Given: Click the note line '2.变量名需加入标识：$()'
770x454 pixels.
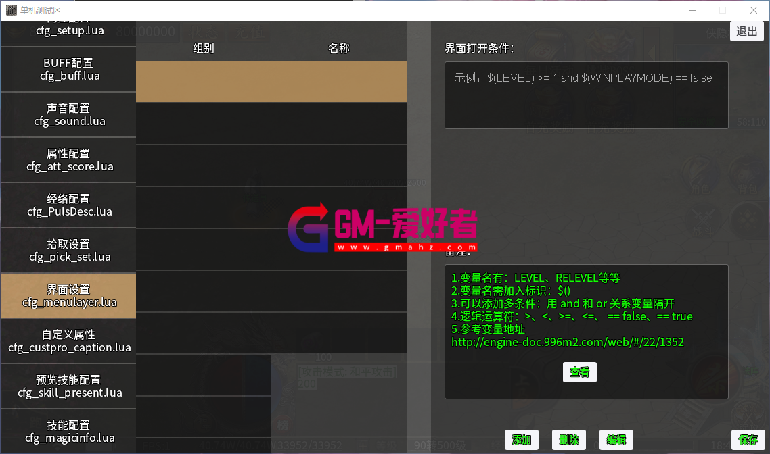Looking at the screenshot, I should 511,291.
